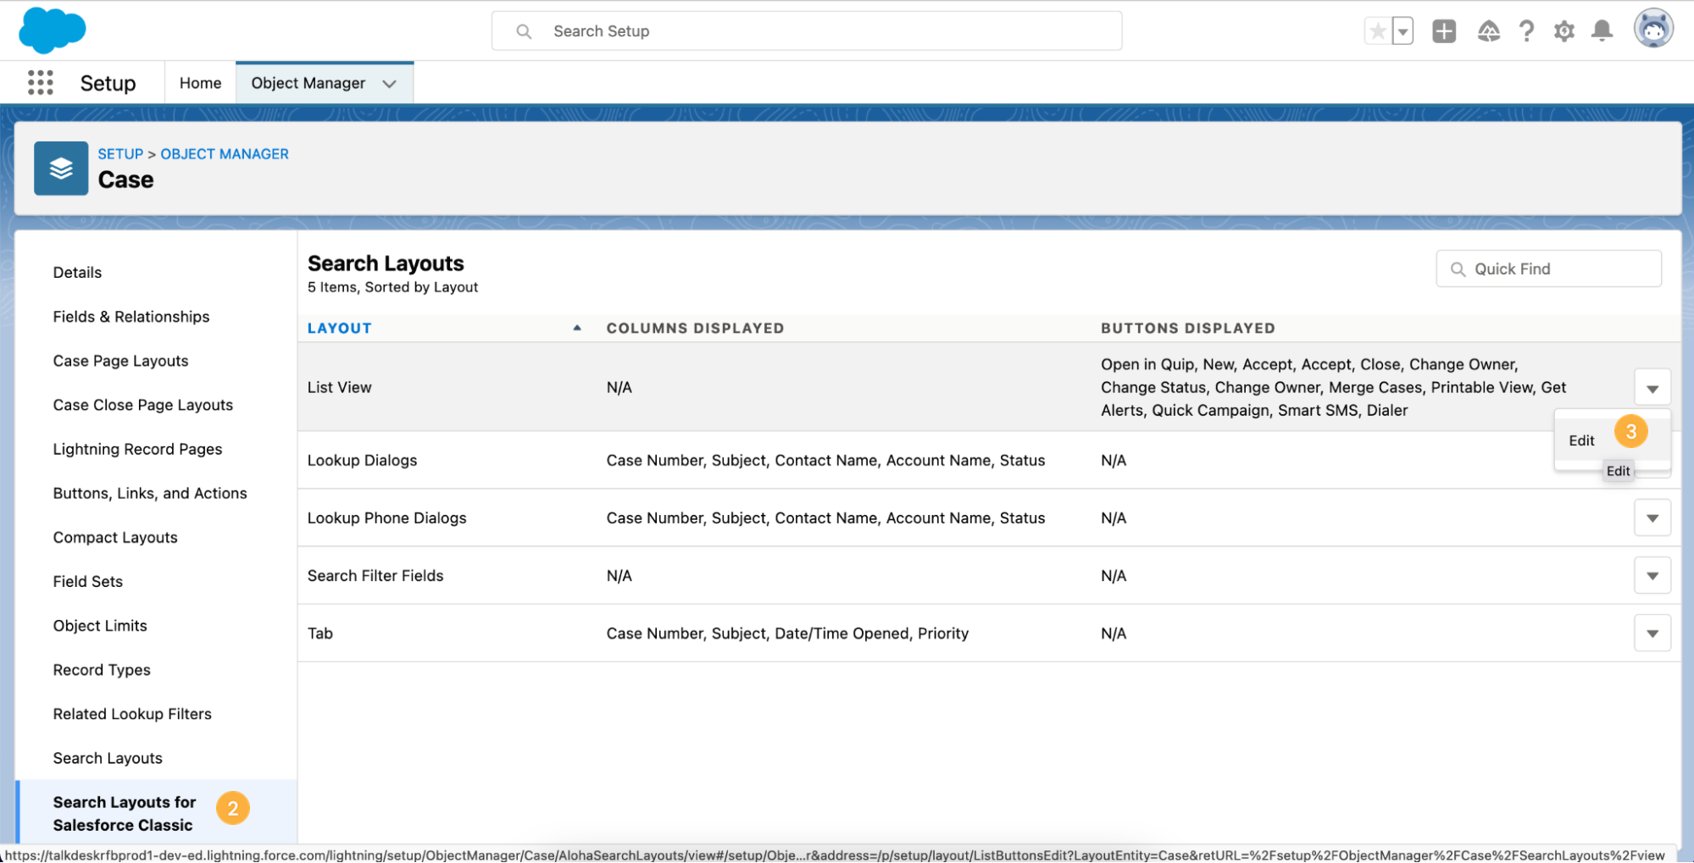Open Search Layouts sidebar item
1694x863 pixels.
tap(108, 757)
